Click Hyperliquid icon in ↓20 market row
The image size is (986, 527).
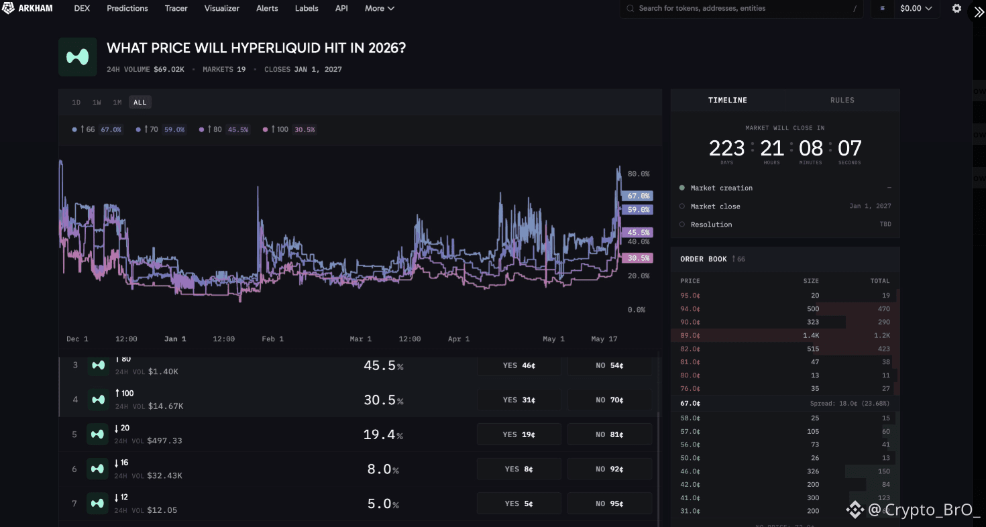97,434
